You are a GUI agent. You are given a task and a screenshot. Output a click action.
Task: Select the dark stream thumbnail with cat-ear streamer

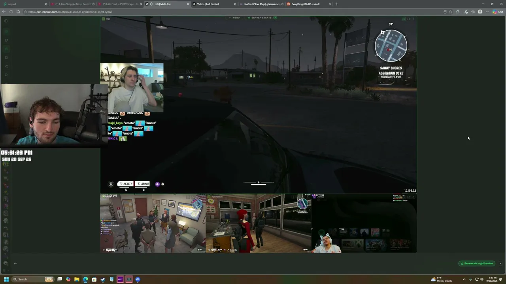point(364,223)
